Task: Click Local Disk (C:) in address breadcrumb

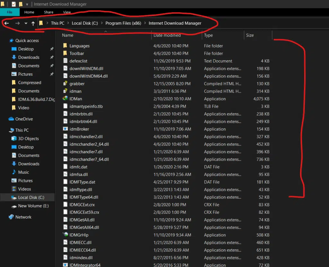Action: click(85, 23)
